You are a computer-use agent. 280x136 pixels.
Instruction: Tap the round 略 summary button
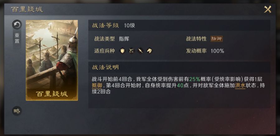coord(17,111)
